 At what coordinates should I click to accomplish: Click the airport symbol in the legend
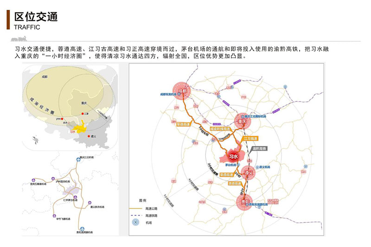(135, 222)
